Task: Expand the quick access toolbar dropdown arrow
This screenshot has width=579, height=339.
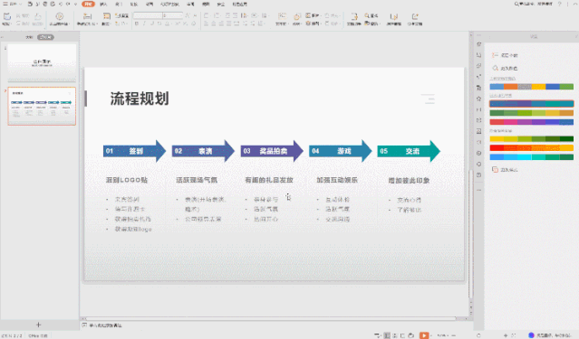Action: pyautogui.click(x=76, y=4)
